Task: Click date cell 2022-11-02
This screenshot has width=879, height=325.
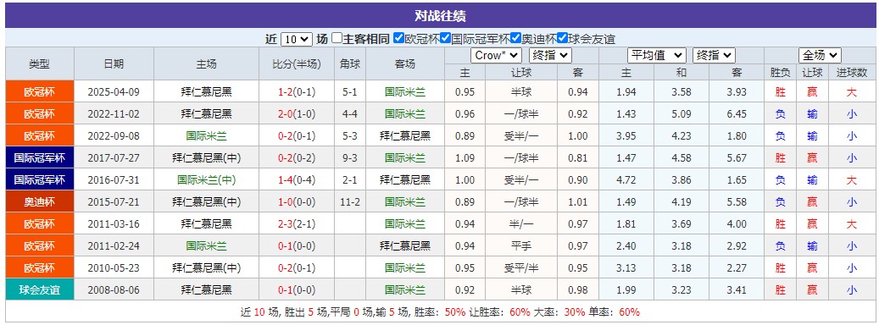Action: tap(114, 113)
